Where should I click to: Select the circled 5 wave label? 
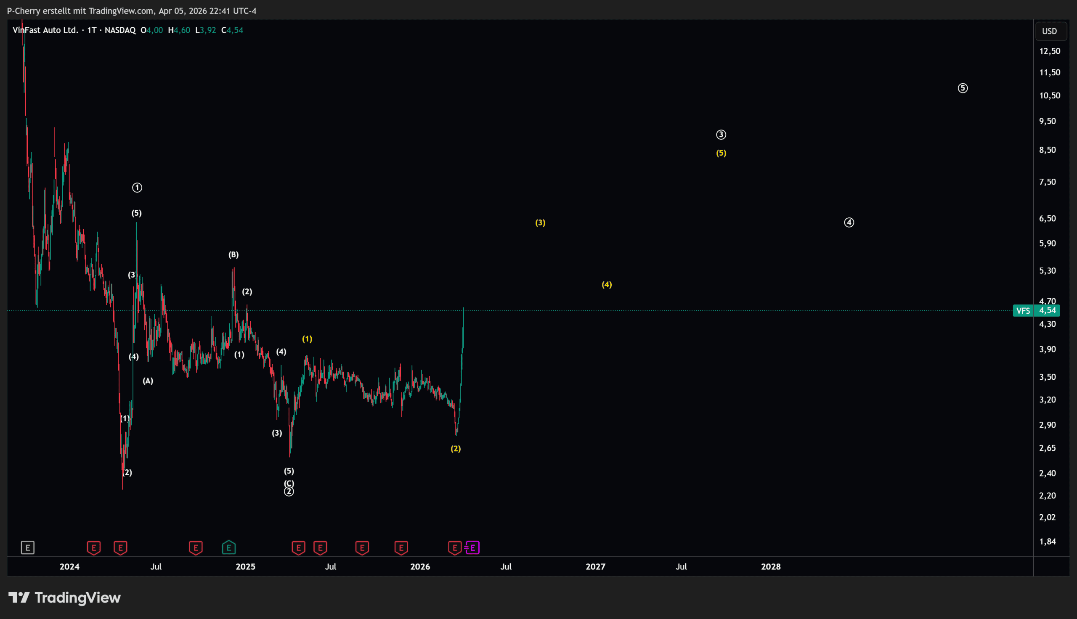(963, 88)
